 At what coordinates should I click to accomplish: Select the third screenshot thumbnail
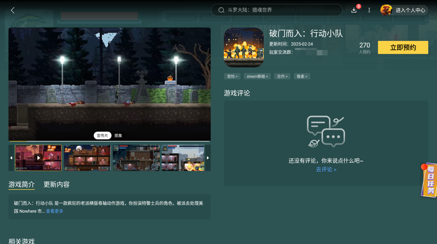pos(136,158)
